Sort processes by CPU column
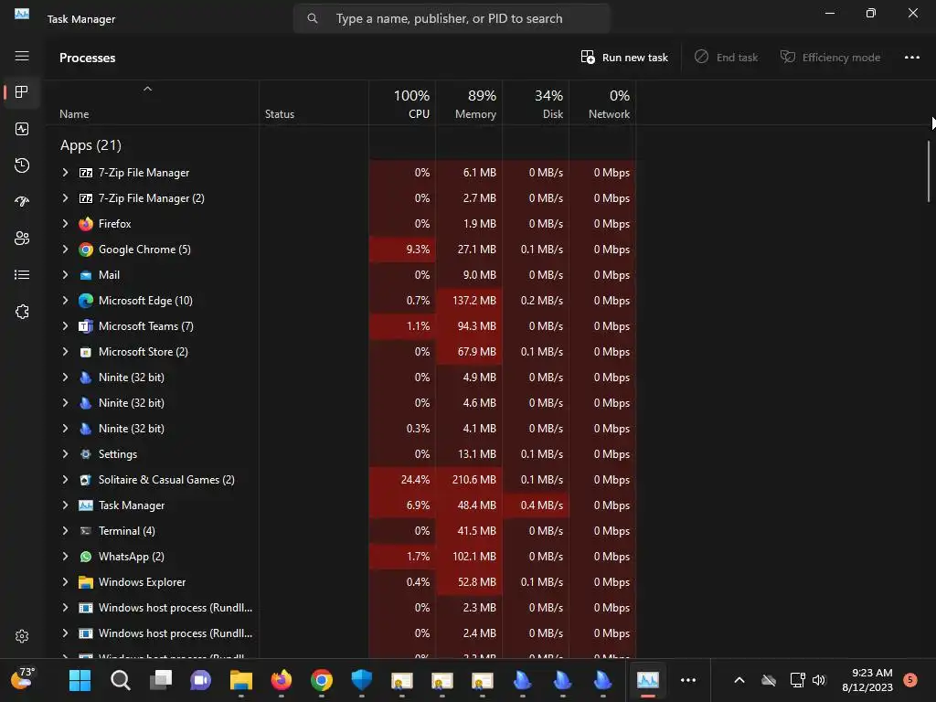The width and height of the screenshot is (936, 702). 402,104
